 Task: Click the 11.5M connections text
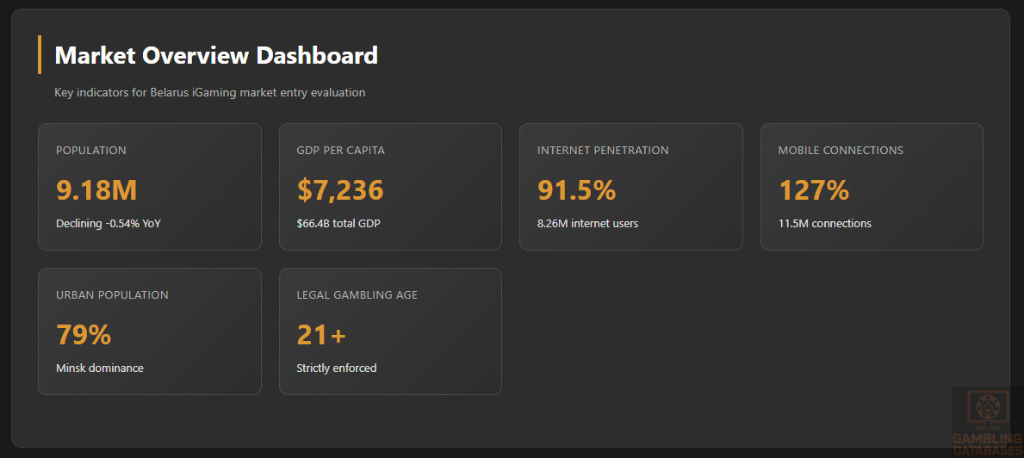[825, 224]
